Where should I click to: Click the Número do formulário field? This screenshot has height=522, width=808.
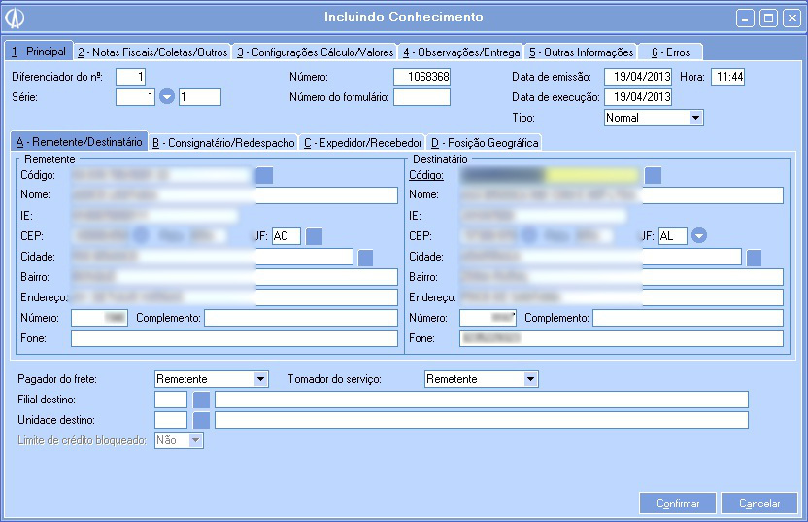coord(421,97)
